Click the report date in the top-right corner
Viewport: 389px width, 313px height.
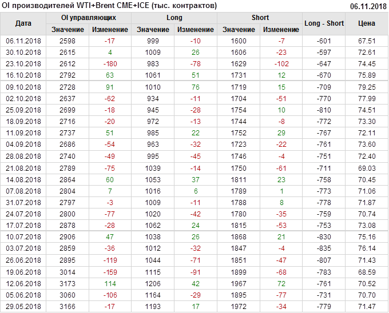click(368, 6)
